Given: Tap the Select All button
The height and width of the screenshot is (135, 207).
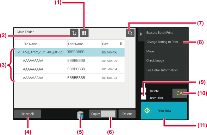Looking at the screenshot, I should click(27, 114).
